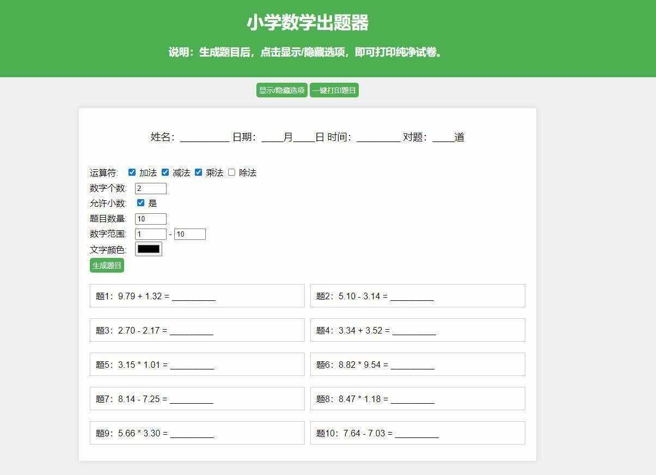This screenshot has width=656, height=475.
Task: Select the 题1 question box
Action: point(197,295)
